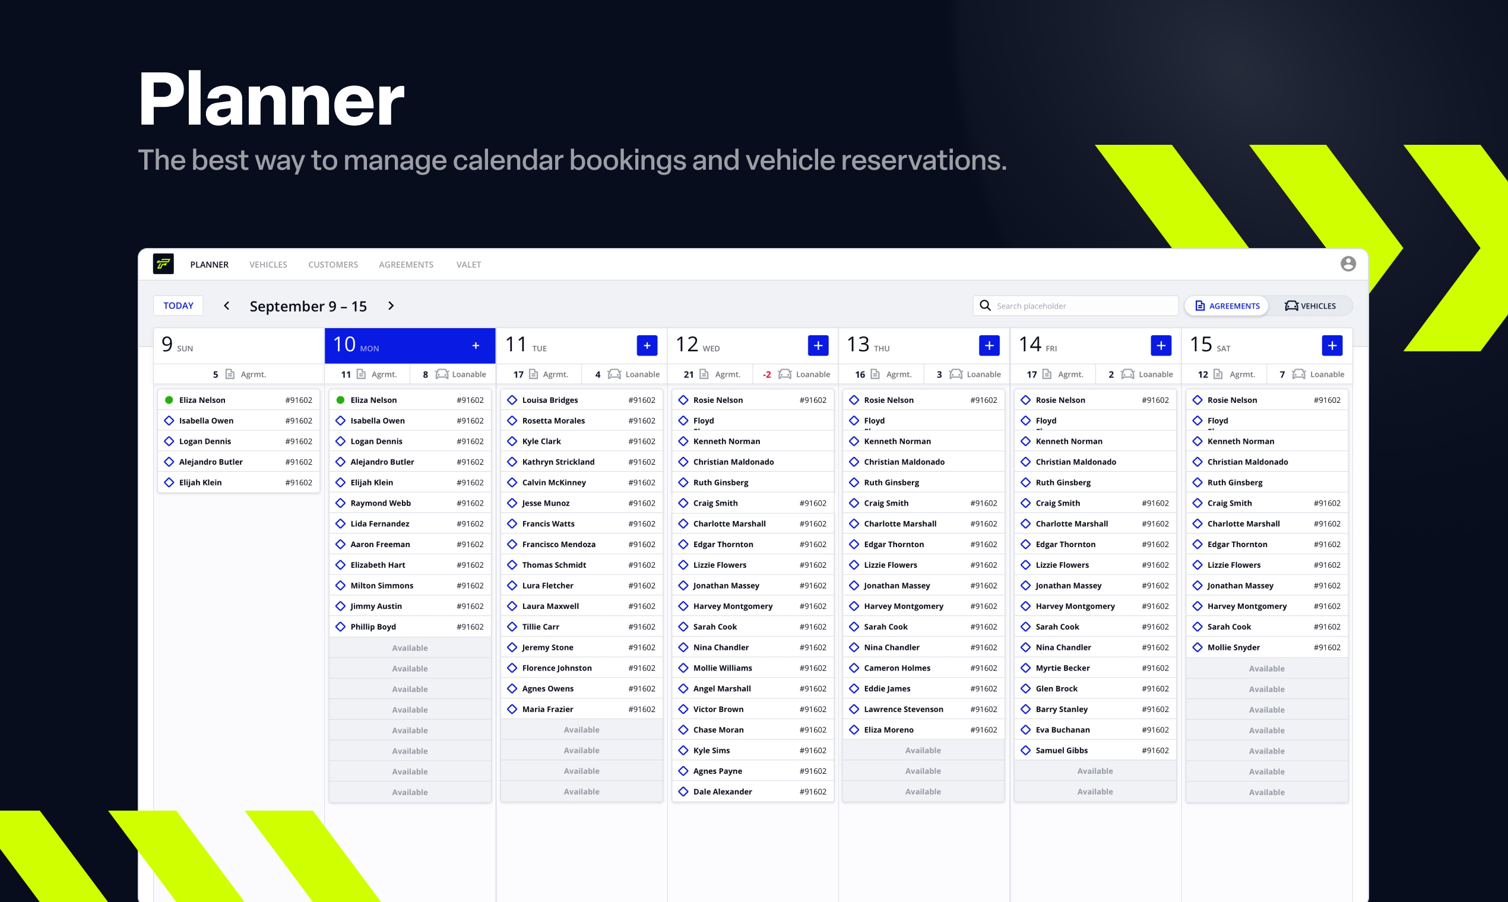
Task: Open the user profile icon top right
Action: pyautogui.click(x=1348, y=263)
